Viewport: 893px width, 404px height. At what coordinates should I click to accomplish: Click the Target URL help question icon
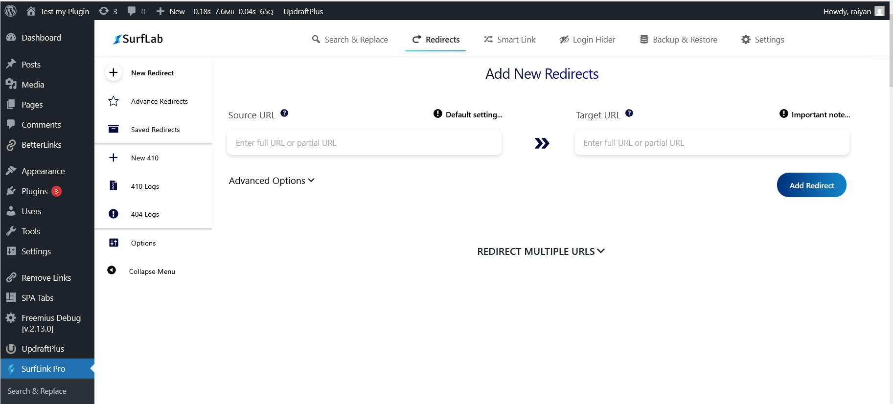tap(629, 113)
